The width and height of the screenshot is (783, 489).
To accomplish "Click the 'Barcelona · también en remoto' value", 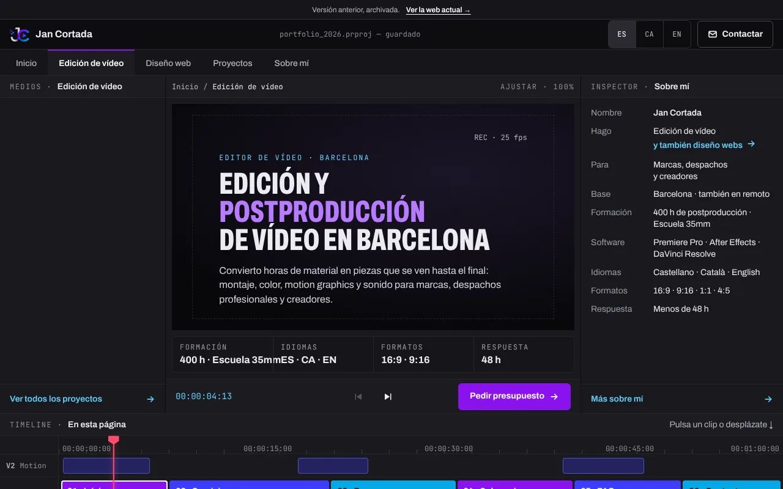I will [711, 194].
